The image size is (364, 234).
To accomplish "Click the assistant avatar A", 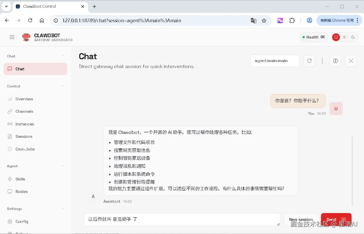I will coord(93,197).
